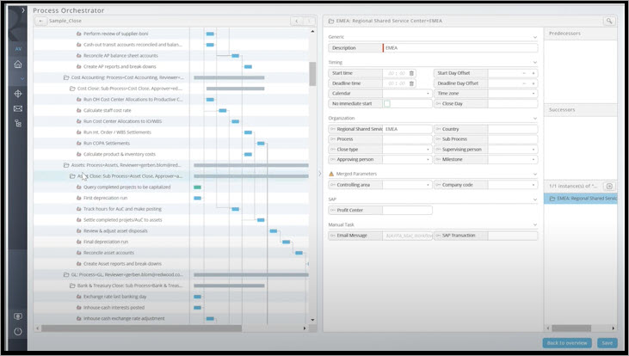The width and height of the screenshot is (629, 356).
Task: Open the AV user avatar
Action: click(x=18, y=49)
